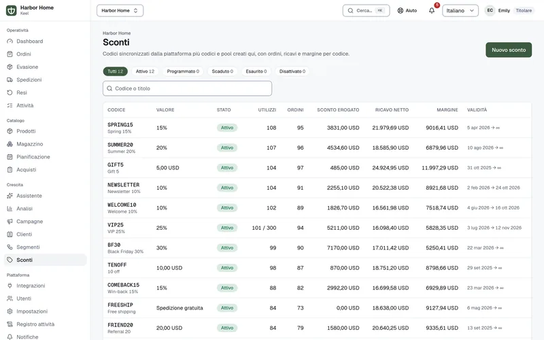Open the TENOFF discount code
Screen dimensions: 544x340
click(117, 265)
